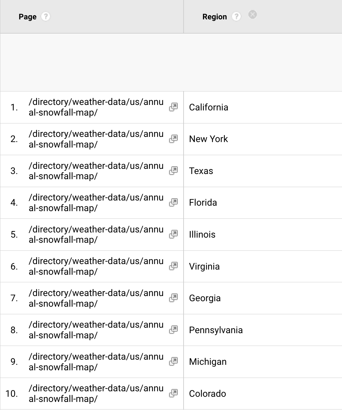Open the page in new window for Florida row
This screenshot has height=410, width=342.
point(174,203)
